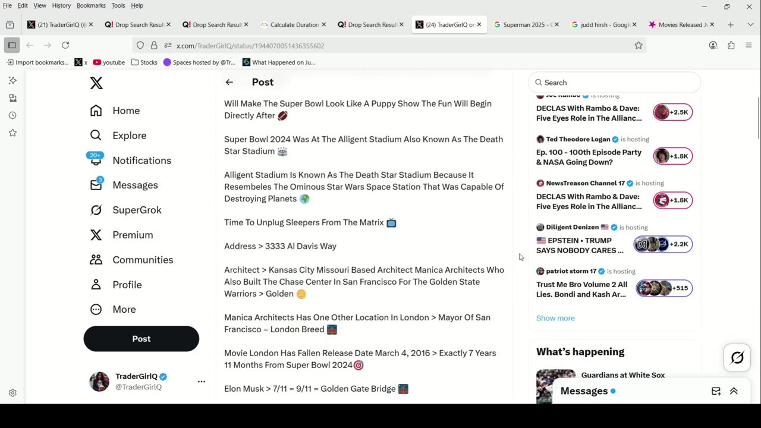Viewport: 761px width, 428px height.
Task: Click text Address > 3333 Al Davis Way
Action: [x=280, y=246]
